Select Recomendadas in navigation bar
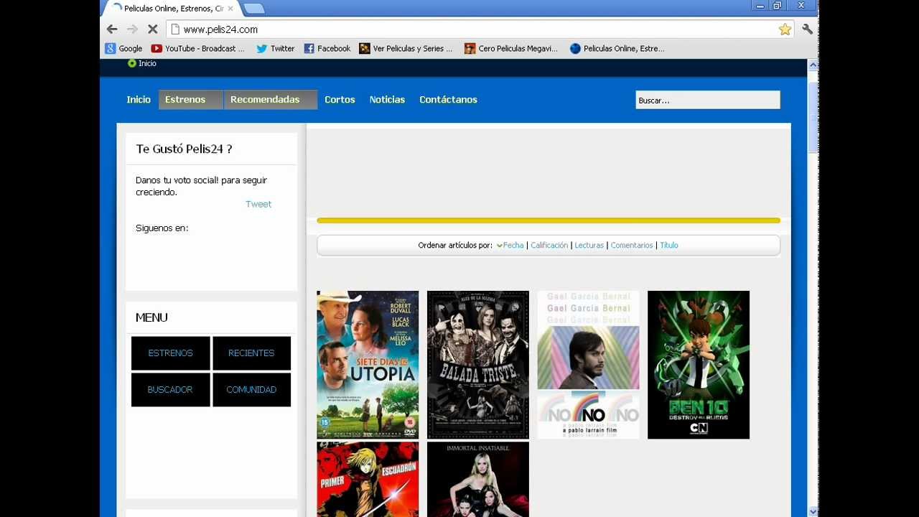This screenshot has height=517, width=919. point(265,100)
